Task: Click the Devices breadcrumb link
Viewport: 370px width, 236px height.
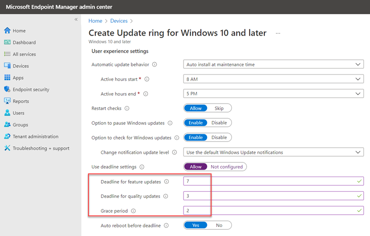Action: tap(119, 21)
